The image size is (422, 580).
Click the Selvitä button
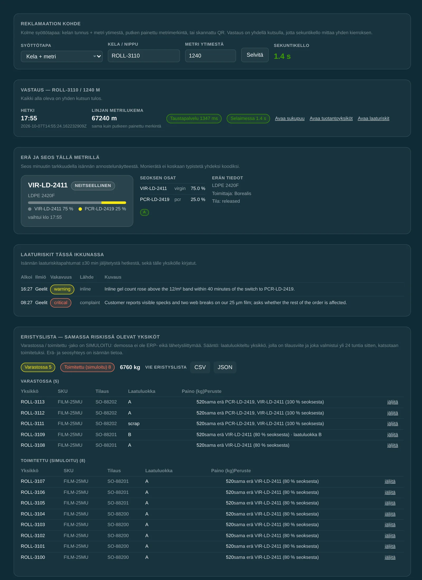click(255, 55)
